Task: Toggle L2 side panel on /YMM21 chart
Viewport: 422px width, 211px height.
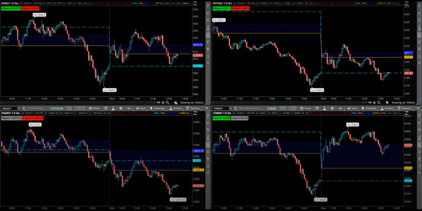Action: [x=419, y=166]
